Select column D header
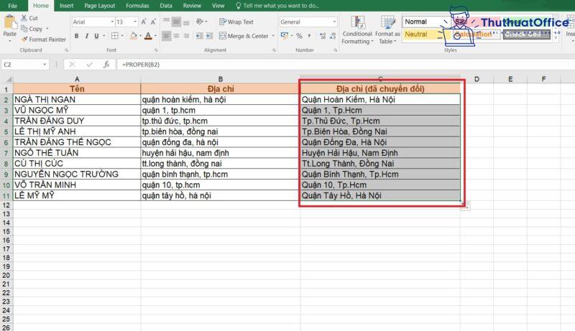This screenshot has width=575, height=331. pyautogui.click(x=477, y=79)
